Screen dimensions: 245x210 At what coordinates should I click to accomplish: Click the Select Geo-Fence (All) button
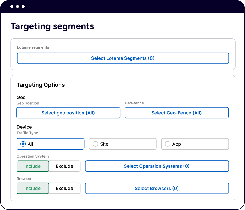pyautogui.click(x=176, y=113)
